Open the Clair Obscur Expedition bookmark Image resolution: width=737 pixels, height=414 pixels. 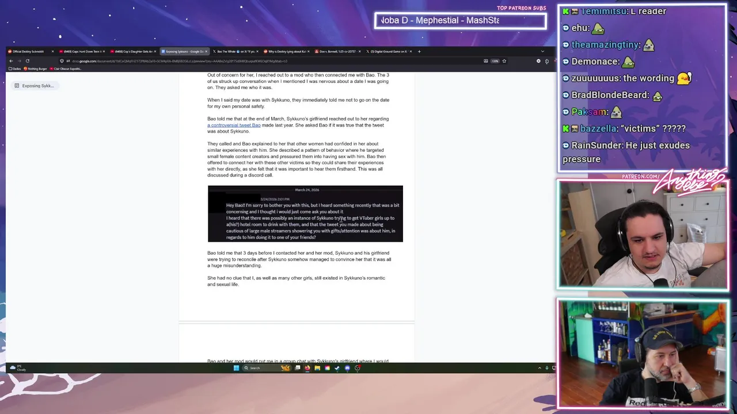pos(66,68)
